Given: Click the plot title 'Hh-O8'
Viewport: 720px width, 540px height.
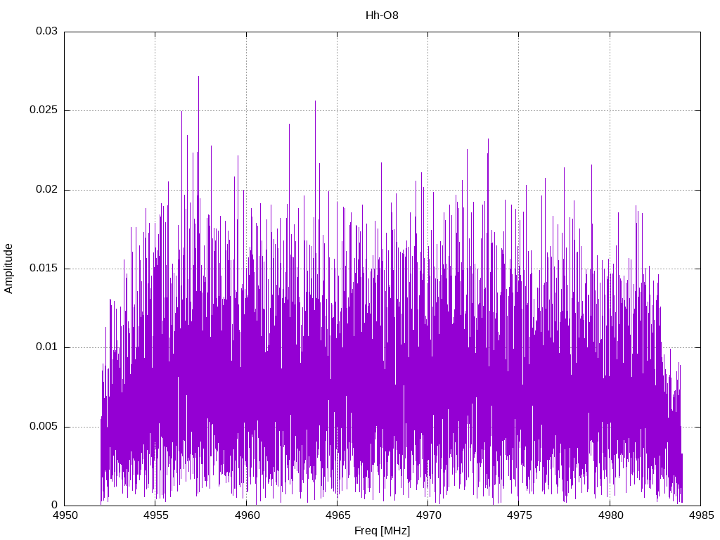Looking at the screenshot, I should point(382,15).
